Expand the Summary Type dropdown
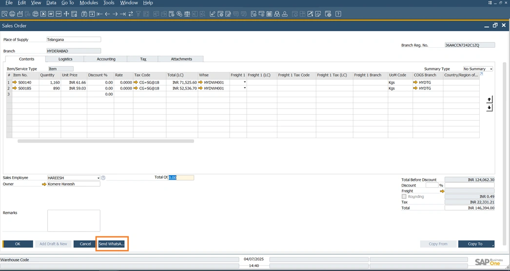Image resolution: width=510 pixels, height=271 pixels. pos(490,69)
